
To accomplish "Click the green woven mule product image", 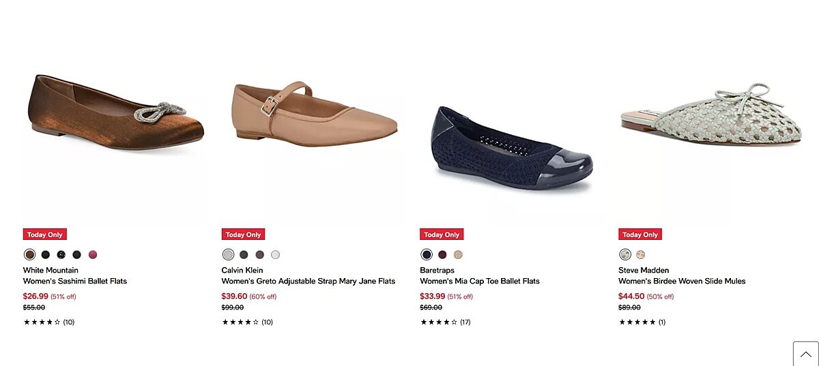I will click(712, 115).
